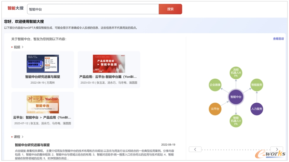Focus the search box containing 智能中台
The width and height of the screenshot is (289, 162).
[93, 9]
